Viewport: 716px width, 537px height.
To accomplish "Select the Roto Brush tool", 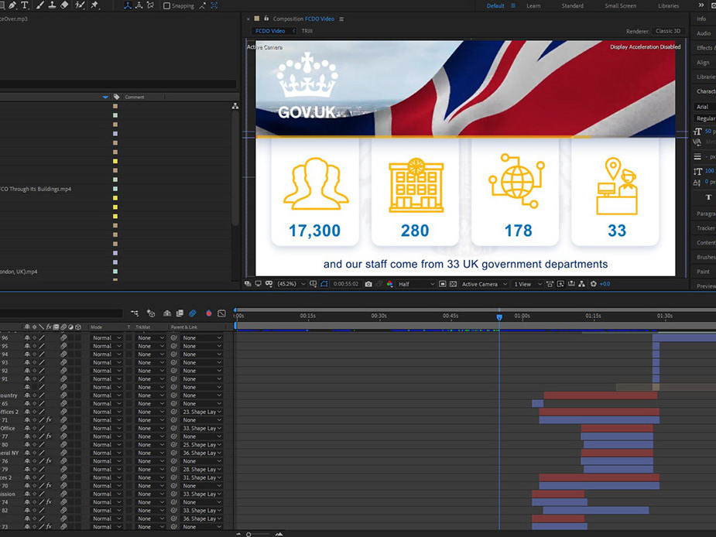I will (x=80, y=5).
